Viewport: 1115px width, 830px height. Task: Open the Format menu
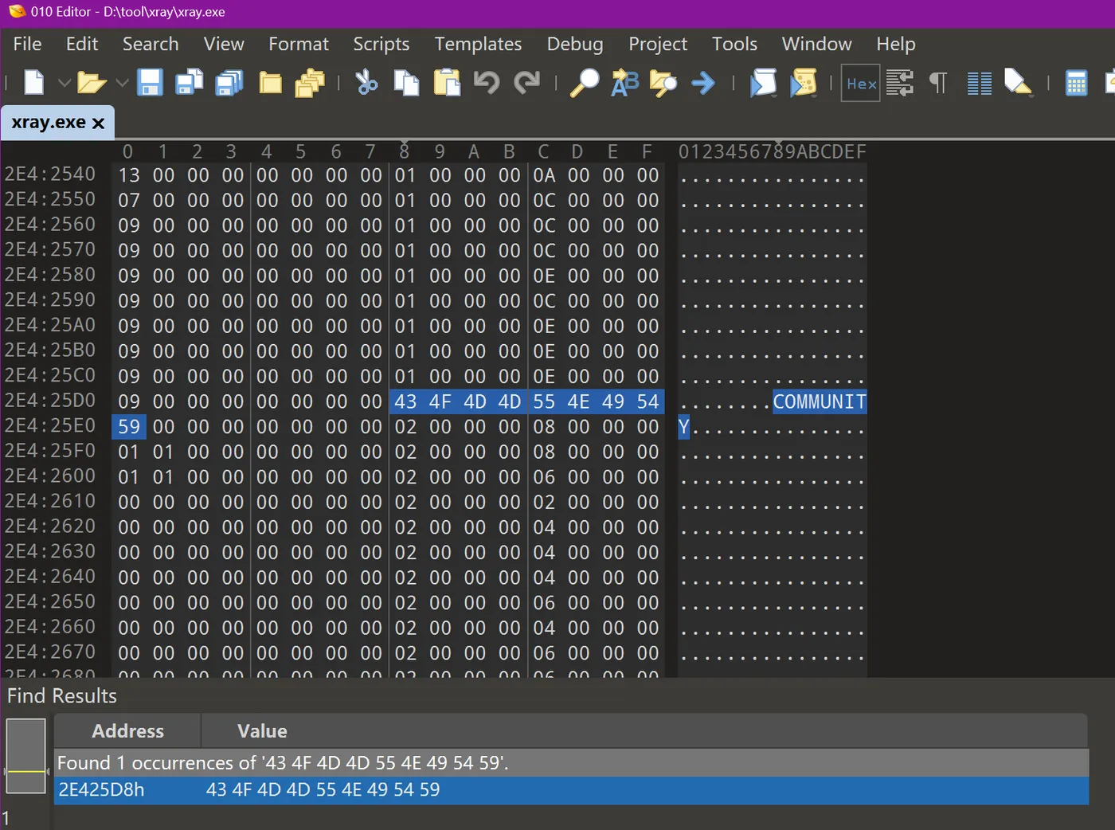click(299, 44)
